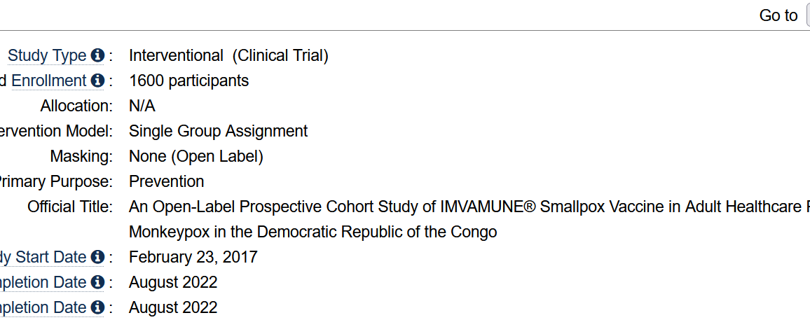Screen dimensions: 810x334
Task: Click the N/A allocation value
Action: pos(142,106)
